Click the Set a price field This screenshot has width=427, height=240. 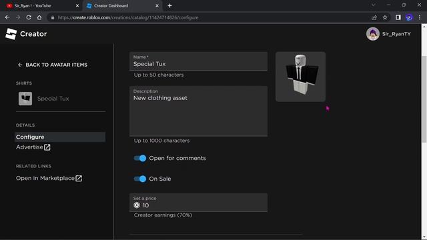[198, 203]
